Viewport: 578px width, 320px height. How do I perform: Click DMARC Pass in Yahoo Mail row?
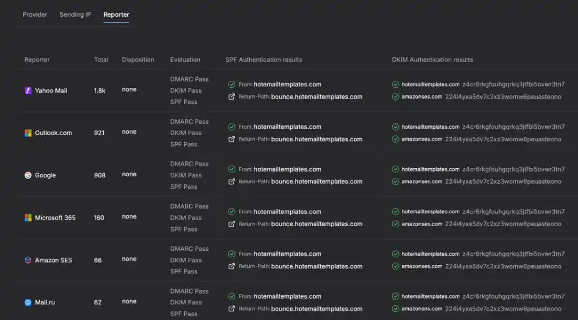[x=189, y=79]
